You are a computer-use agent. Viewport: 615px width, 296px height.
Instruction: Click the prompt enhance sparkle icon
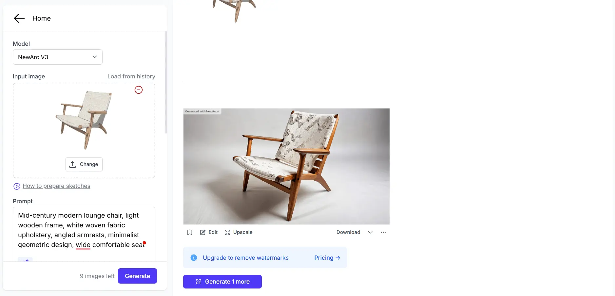click(25, 260)
